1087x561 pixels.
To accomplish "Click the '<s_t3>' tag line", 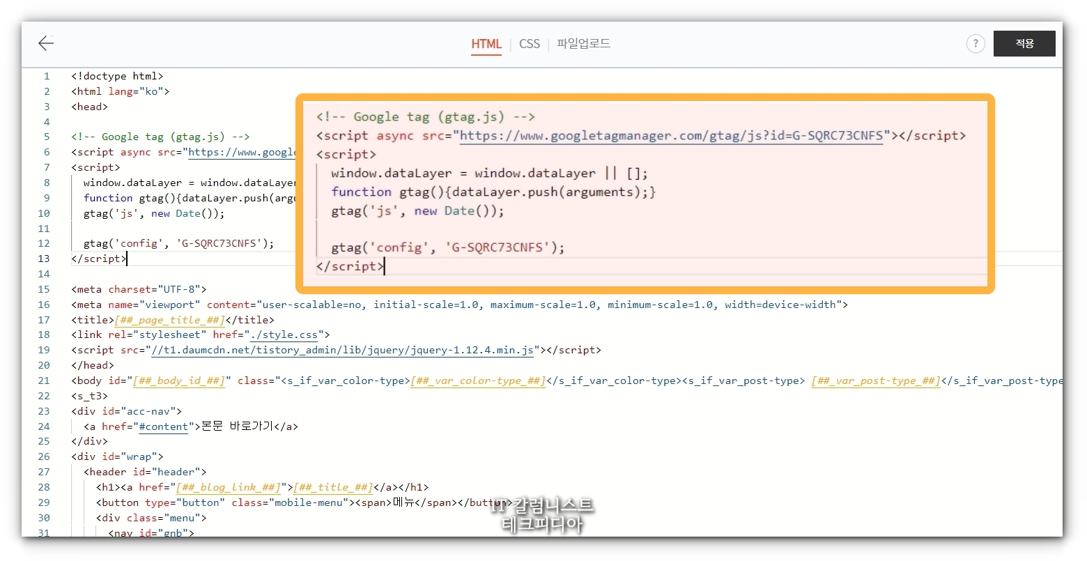I will [89, 396].
